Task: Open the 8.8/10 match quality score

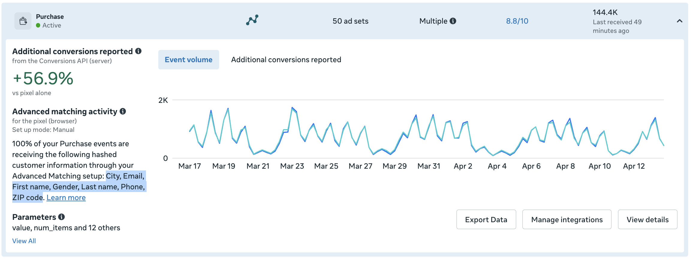Action: pyautogui.click(x=517, y=21)
